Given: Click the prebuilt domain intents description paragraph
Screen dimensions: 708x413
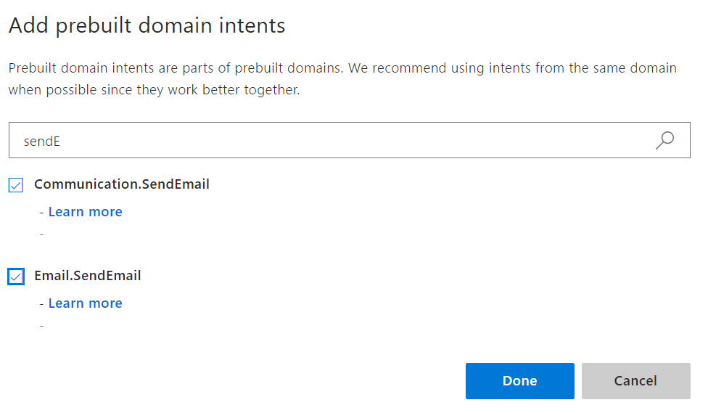Looking at the screenshot, I should pos(342,79).
